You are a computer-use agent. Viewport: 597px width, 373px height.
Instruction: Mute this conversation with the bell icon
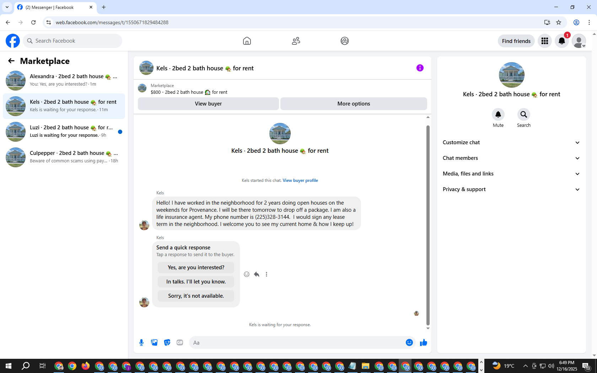pyautogui.click(x=498, y=114)
